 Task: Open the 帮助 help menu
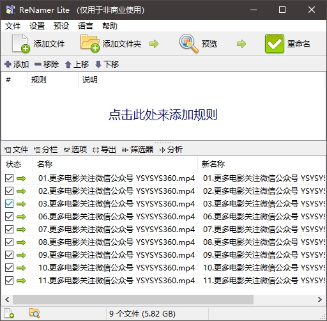coord(110,26)
